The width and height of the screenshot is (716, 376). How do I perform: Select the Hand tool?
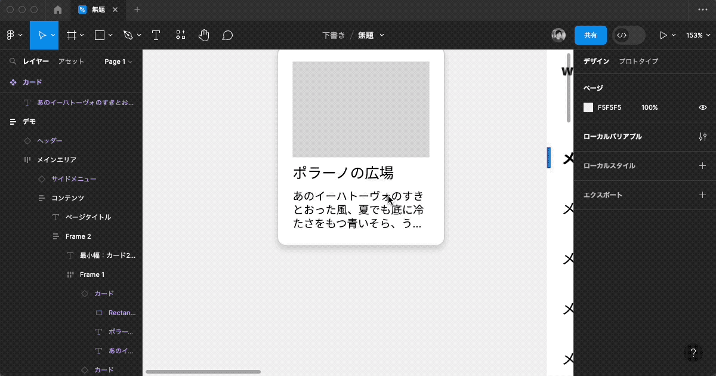pos(203,35)
